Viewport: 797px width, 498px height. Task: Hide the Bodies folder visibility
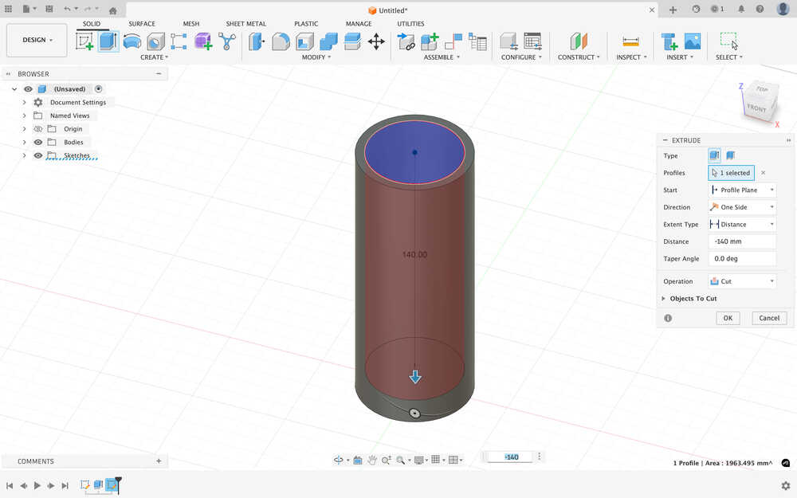pyautogui.click(x=37, y=142)
